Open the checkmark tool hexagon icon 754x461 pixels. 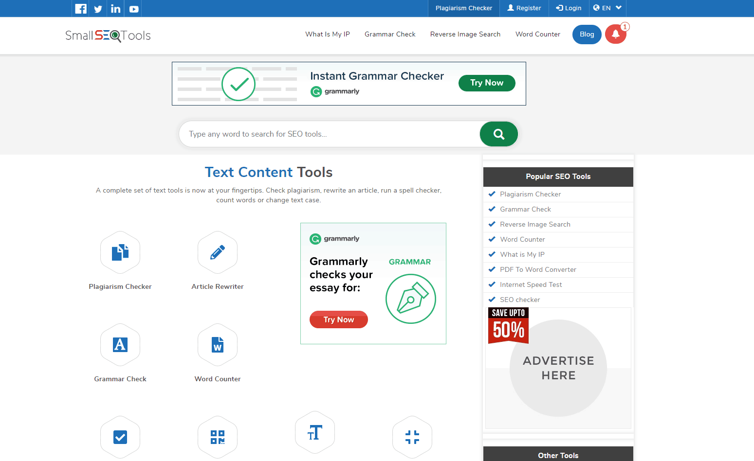(120, 437)
